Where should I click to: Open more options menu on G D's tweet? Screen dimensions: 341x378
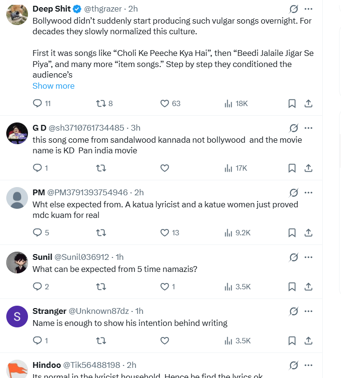(x=309, y=128)
